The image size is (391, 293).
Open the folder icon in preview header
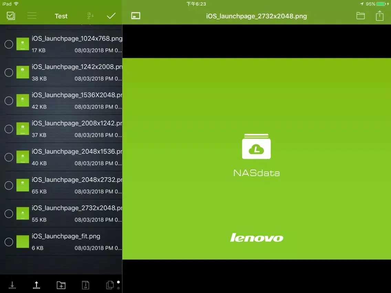click(x=360, y=16)
